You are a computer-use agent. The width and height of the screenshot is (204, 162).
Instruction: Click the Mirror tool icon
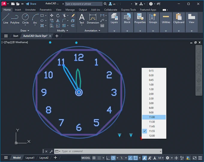click(58, 21)
